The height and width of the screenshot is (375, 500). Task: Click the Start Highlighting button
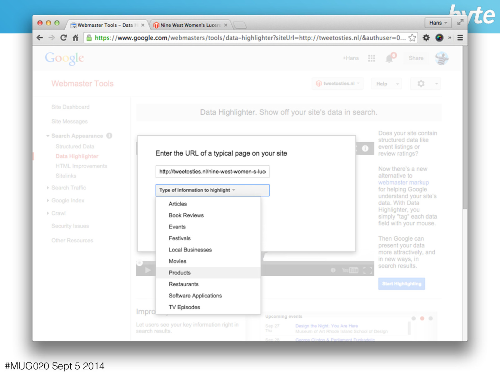402,284
